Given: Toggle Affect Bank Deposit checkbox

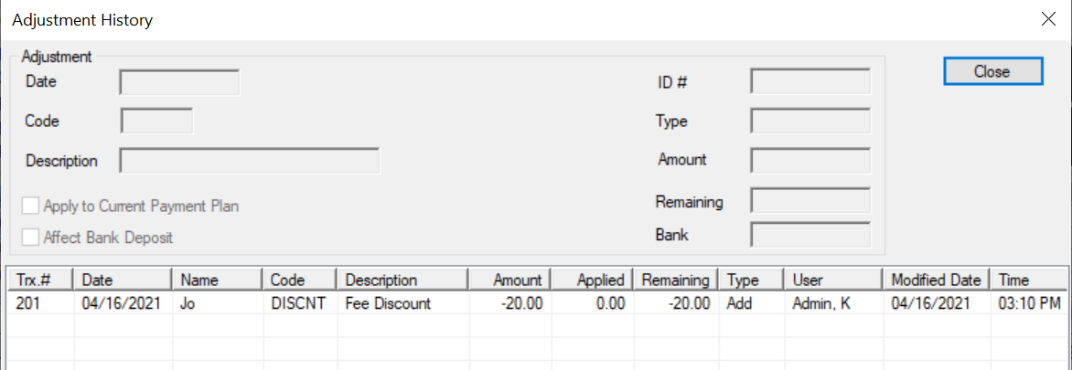Looking at the screenshot, I should point(32,238).
